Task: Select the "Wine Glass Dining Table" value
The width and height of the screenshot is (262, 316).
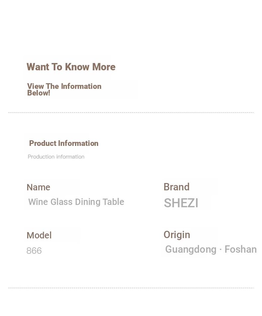Action: tap(76, 202)
